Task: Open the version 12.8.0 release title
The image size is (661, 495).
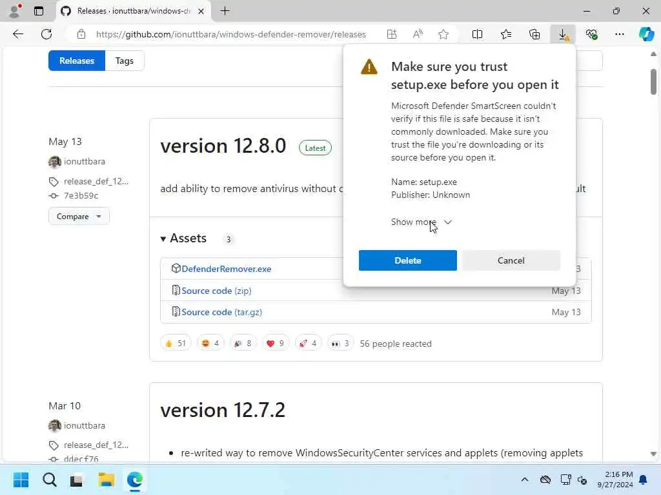Action: pyautogui.click(x=223, y=146)
